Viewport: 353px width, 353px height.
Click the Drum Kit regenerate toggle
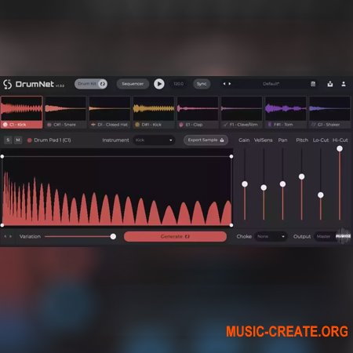[91, 84]
